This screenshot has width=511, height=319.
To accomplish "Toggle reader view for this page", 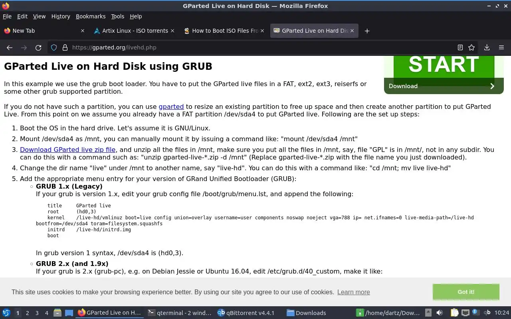I will 460,47.
